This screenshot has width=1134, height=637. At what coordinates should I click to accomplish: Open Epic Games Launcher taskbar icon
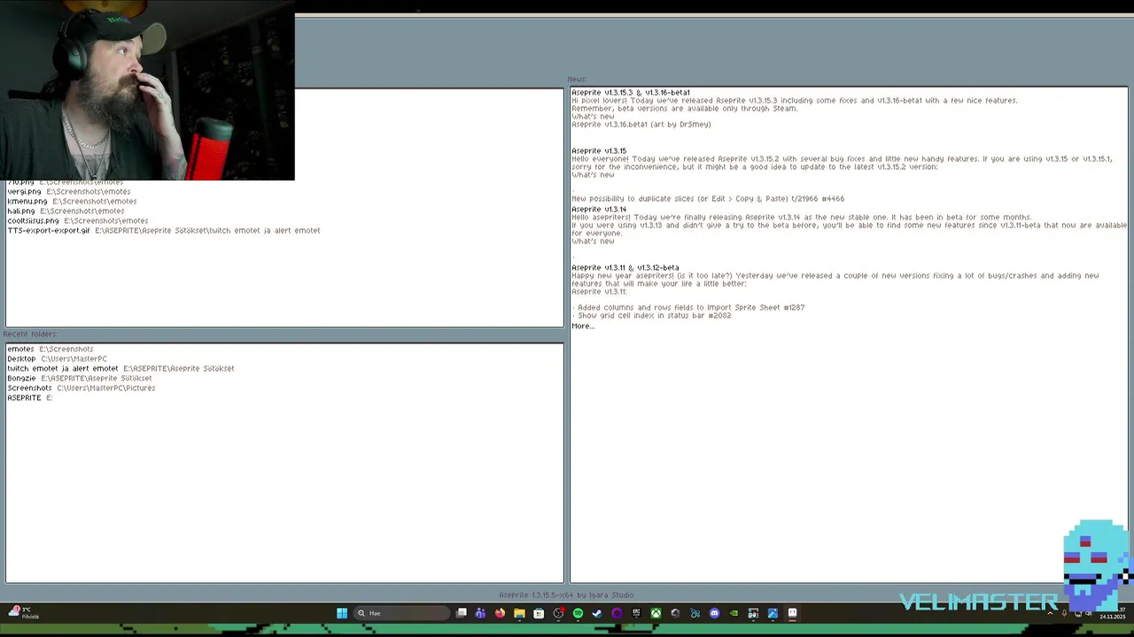[636, 613]
